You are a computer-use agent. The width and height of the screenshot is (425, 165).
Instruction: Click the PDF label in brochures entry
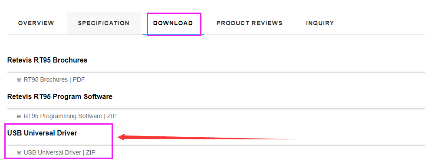coord(79,79)
